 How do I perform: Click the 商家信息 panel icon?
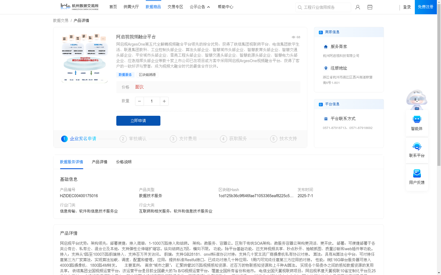pos(321,32)
